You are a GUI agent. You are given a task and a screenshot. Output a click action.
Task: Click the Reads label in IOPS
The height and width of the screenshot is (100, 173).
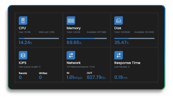click(23, 73)
